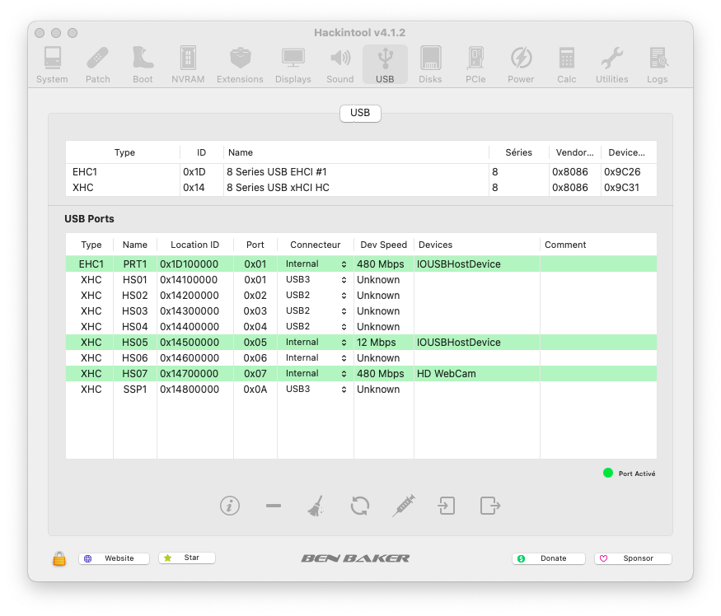
Task: Click the refresh arrows icon
Action: [x=359, y=506]
